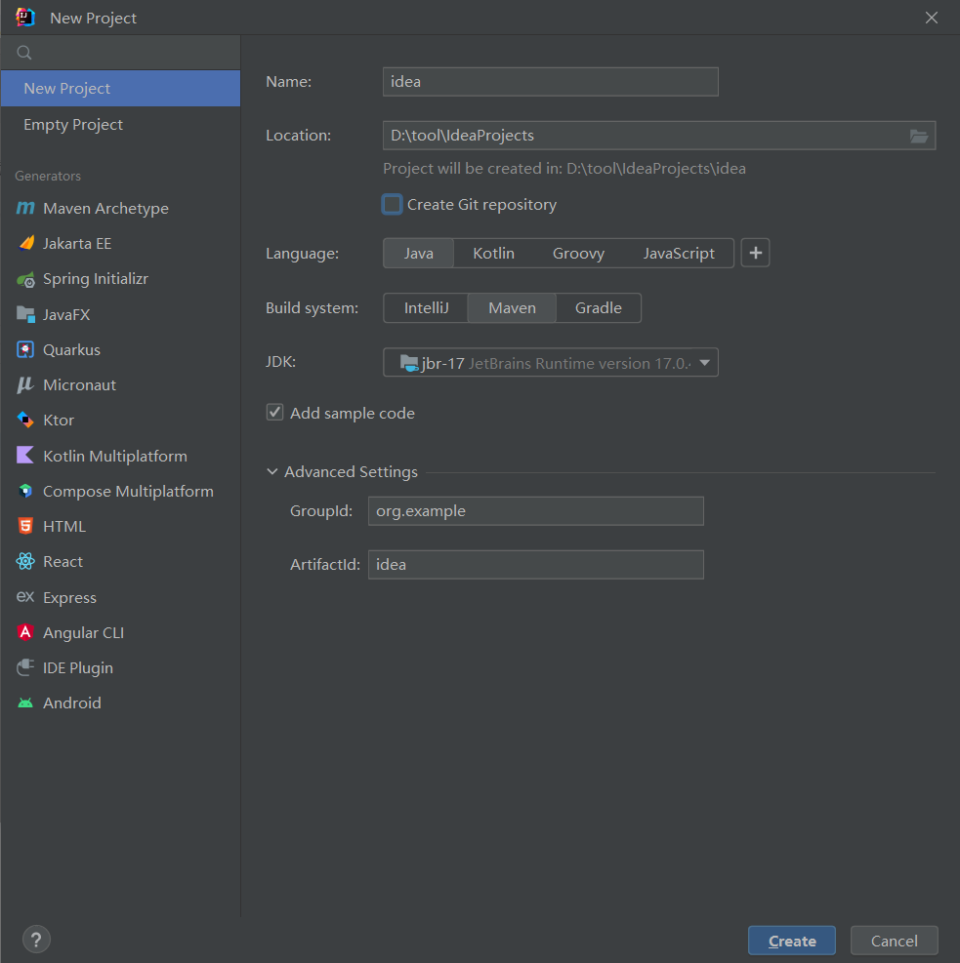Select the Spring Initializr generator icon
960x963 pixels.
pos(25,279)
